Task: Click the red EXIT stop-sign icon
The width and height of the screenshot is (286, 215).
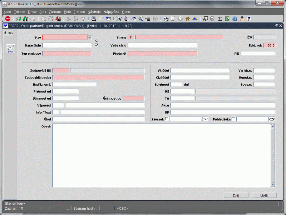Action: point(8,19)
